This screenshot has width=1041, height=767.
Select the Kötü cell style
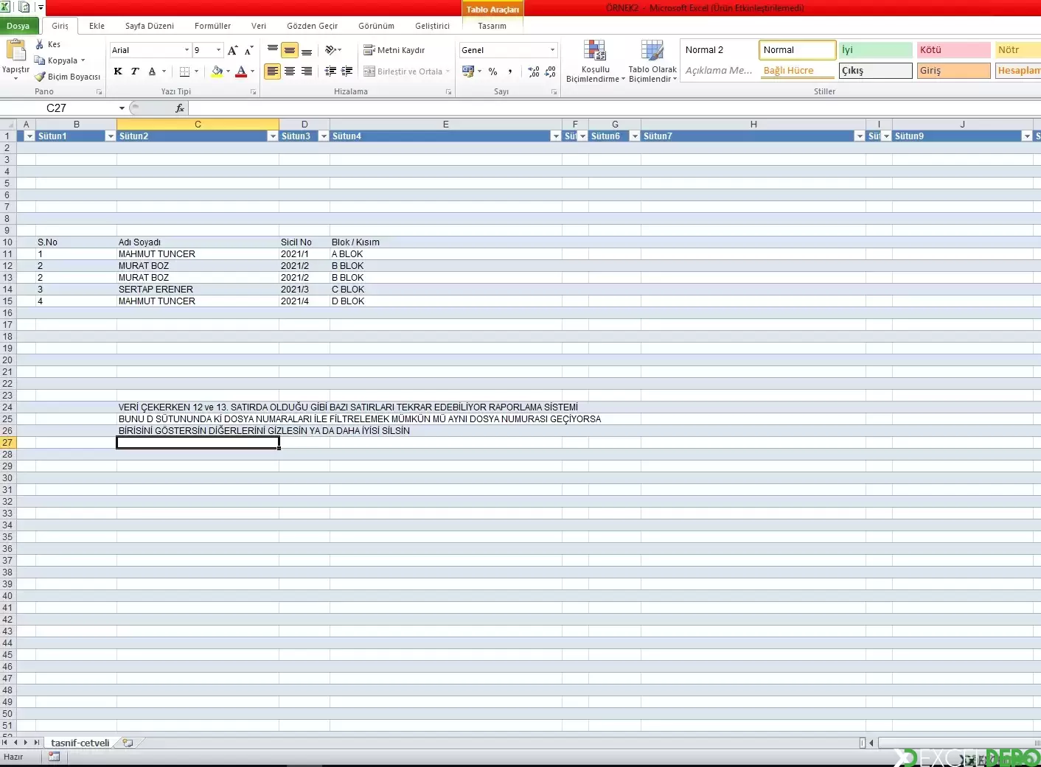954,50
